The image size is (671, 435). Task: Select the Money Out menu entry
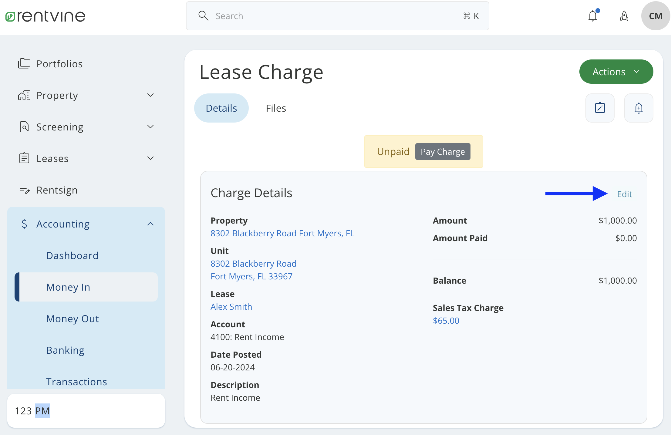tap(72, 319)
